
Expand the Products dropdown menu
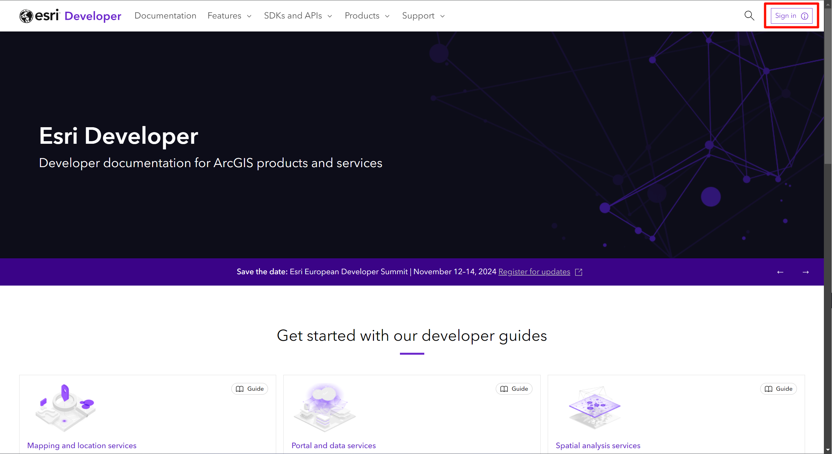tap(367, 16)
